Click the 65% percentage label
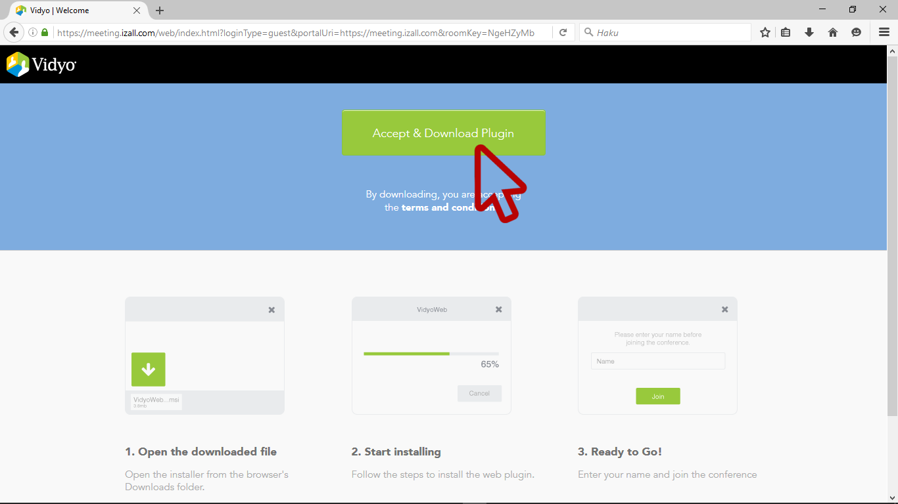898x504 pixels. tap(490, 364)
